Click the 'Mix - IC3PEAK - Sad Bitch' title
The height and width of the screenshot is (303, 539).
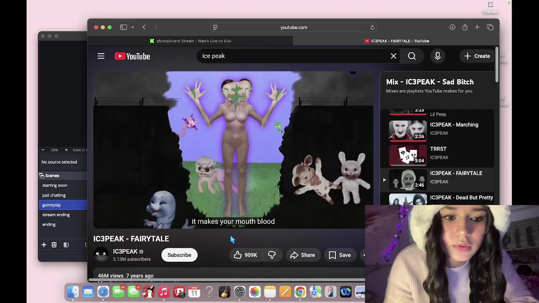tap(430, 82)
